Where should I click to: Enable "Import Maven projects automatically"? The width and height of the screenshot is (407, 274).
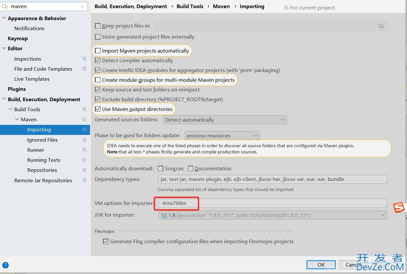pyautogui.click(x=98, y=51)
